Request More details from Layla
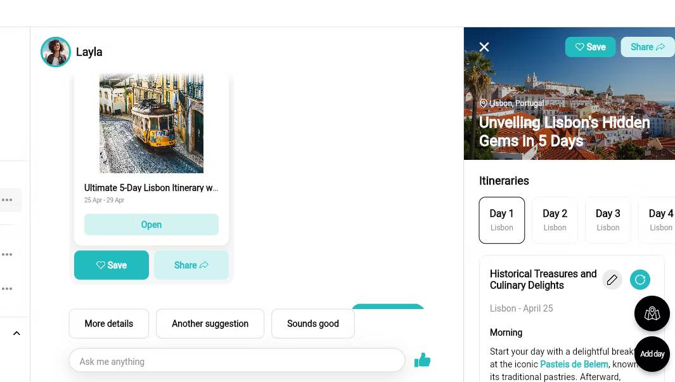This screenshot has width=675, height=382. 108,324
